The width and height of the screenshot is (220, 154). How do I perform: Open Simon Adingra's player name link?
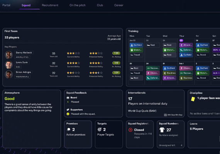pos(23,72)
